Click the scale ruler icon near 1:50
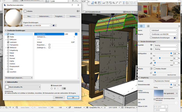 [x=52, y=107]
